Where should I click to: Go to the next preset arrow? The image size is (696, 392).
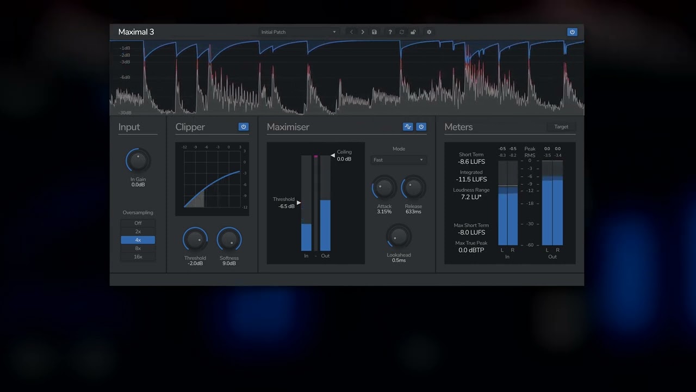pos(363,32)
